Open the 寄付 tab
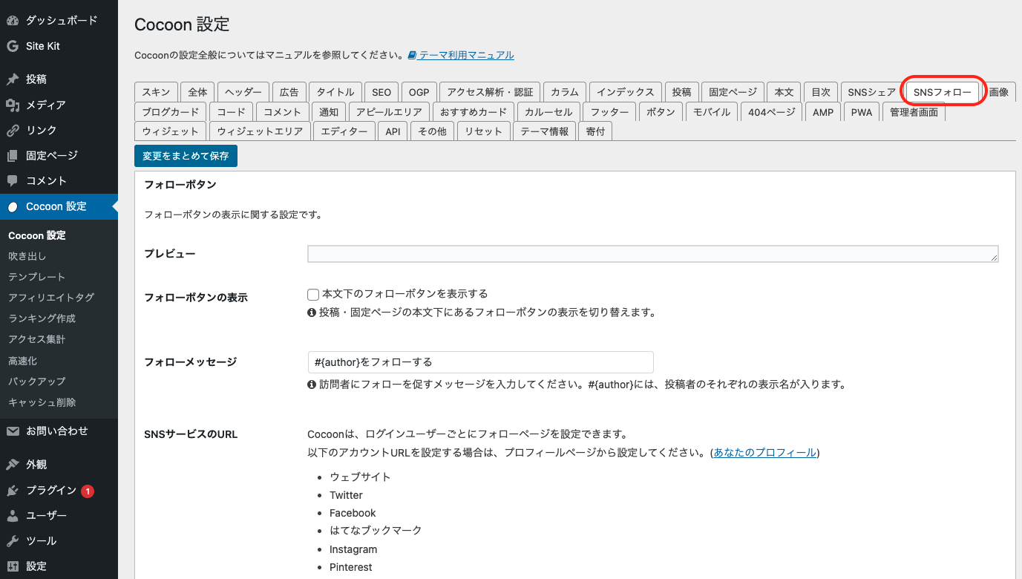The image size is (1022, 579). (595, 131)
